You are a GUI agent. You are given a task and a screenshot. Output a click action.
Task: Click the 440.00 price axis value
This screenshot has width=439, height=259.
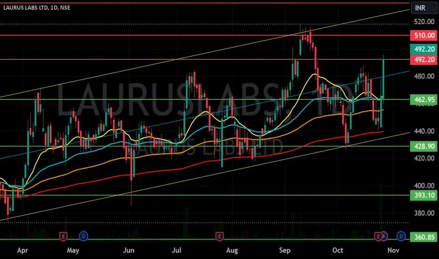pos(424,131)
